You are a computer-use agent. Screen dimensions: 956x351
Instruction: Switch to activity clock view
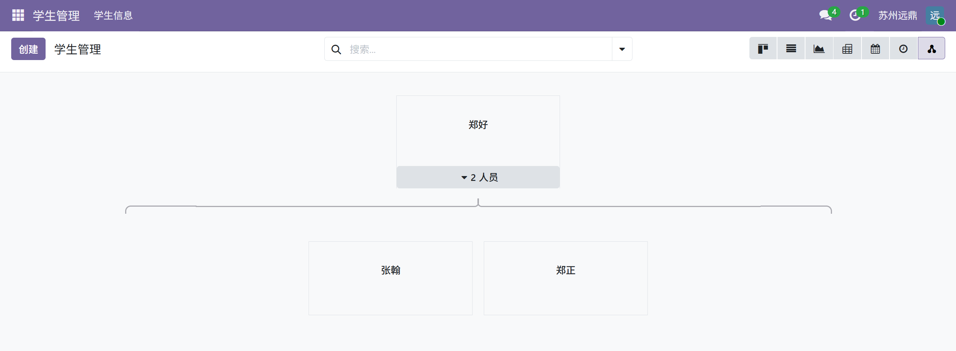click(903, 48)
